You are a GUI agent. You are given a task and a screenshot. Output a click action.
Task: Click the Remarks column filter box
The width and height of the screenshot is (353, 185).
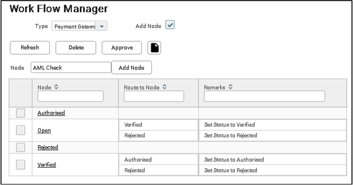pyautogui.click(x=264, y=96)
